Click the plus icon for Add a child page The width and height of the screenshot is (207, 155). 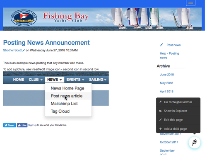click(x=160, y=129)
